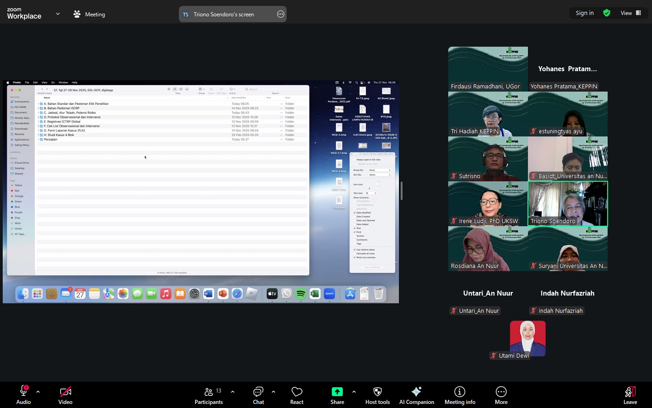Unmute using the Audio microphone icon
The height and width of the screenshot is (408, 652).
[x=23, y=392]
